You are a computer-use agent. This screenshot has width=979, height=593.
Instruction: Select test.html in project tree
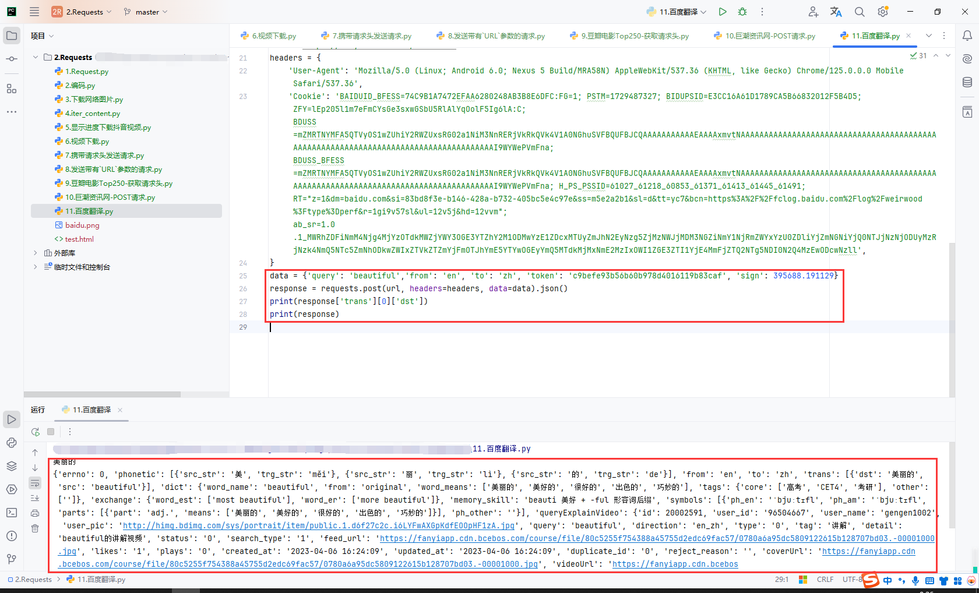[x=79, y=239]
